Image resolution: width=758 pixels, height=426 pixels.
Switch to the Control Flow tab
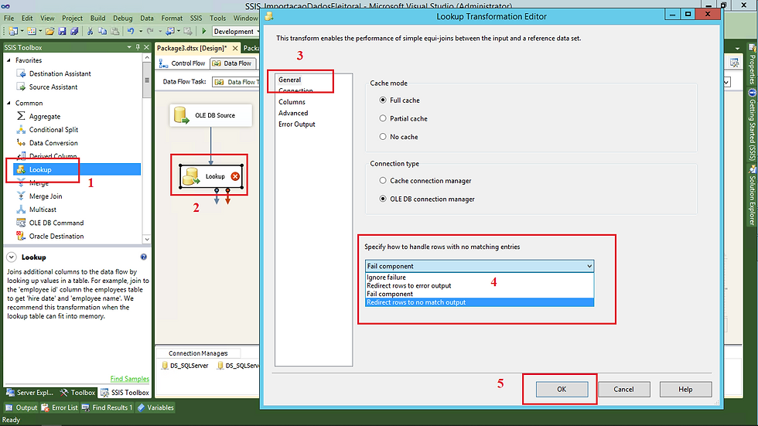tap(183, 63)
